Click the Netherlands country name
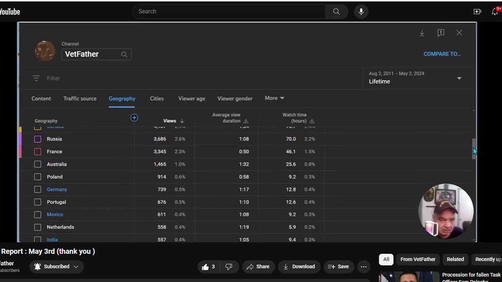Image resolution: width=502 pixels, height=282 pixels. point(60,227)
